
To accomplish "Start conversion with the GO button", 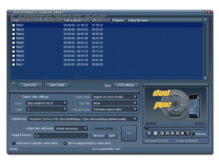I will [x=129, y=133].
